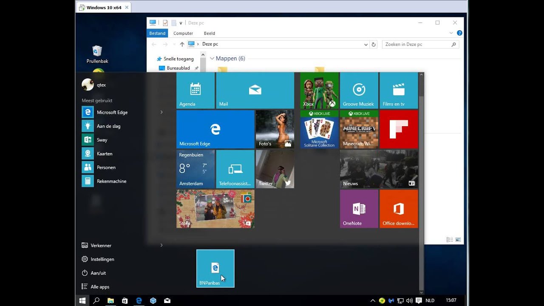The width and height of the screenshot is (544, 306).
Task: Launch the Xbox tile
Action: [320, 91]
